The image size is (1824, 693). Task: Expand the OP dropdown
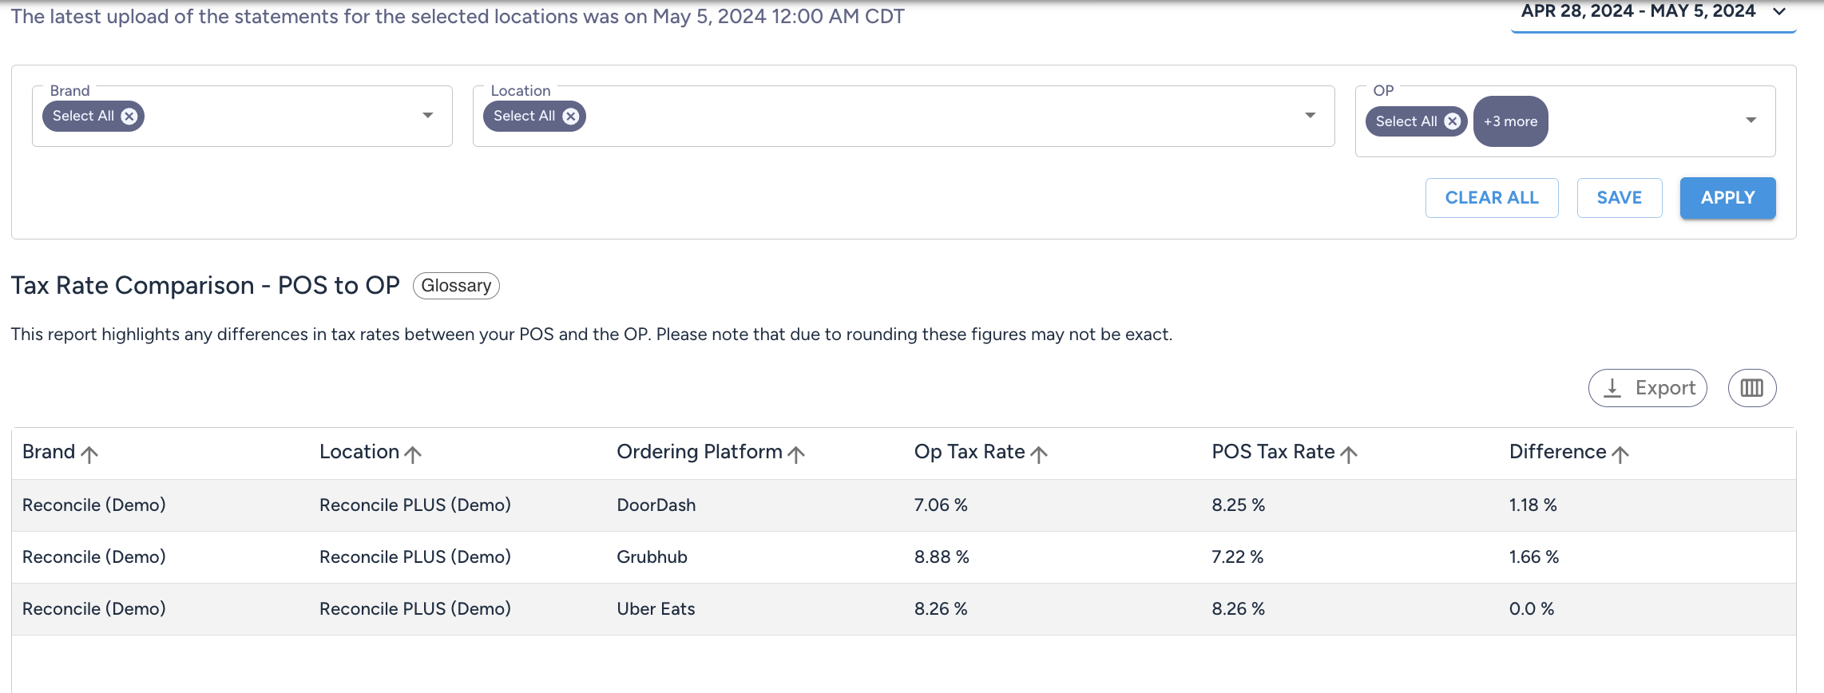(1751, 121)
